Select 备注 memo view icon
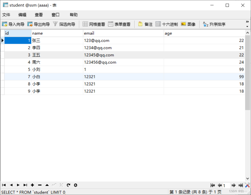This screenshot has height=195, width=251. pos(144,24)
